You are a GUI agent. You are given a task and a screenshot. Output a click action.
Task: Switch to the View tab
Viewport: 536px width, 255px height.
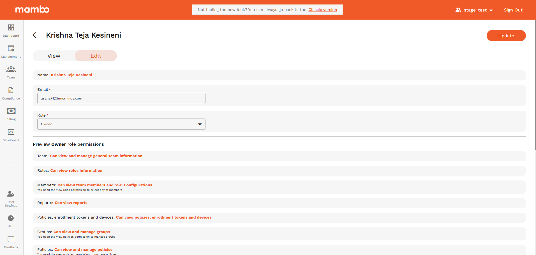pos(54,56)
